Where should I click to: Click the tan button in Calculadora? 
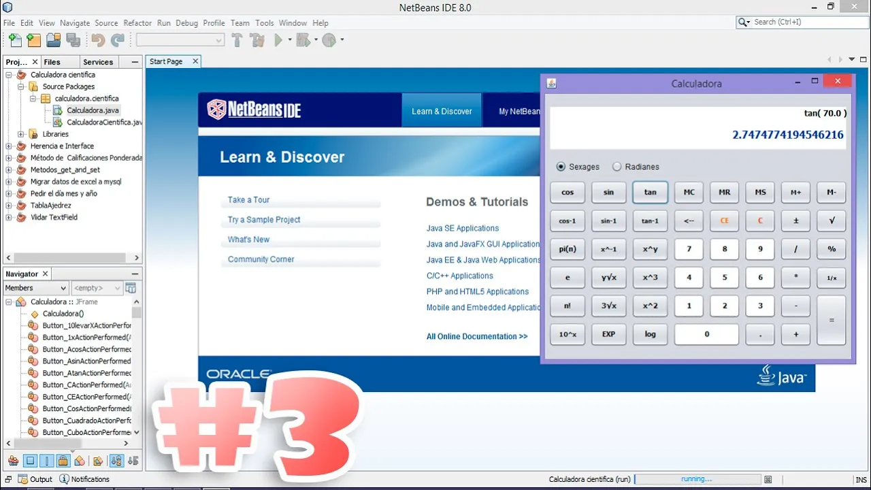650,193
